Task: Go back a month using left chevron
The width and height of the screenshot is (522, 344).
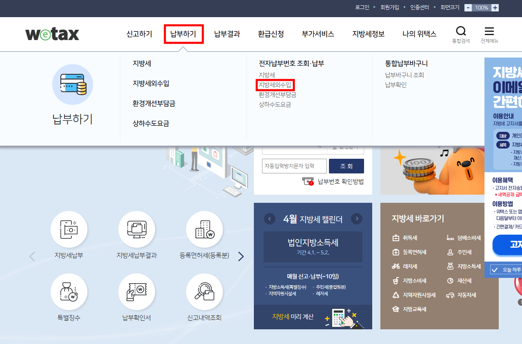Action: (270, 219)
